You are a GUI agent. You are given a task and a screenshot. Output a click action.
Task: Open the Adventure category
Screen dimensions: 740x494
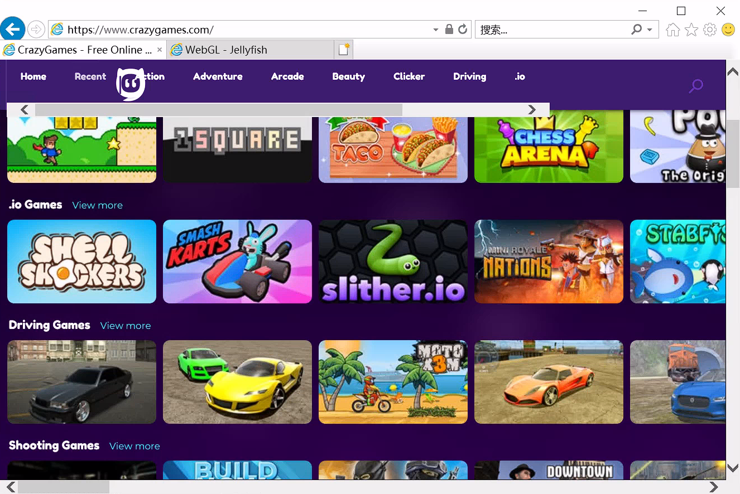[218, 76]
